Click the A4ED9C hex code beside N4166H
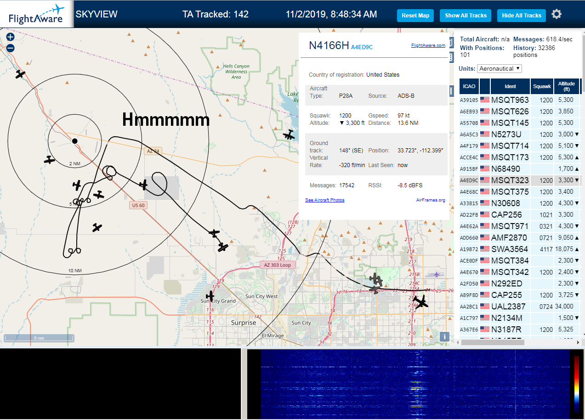The width and height of the screenshot is (585, 420). pyautogui.click(x=362, y=47)
